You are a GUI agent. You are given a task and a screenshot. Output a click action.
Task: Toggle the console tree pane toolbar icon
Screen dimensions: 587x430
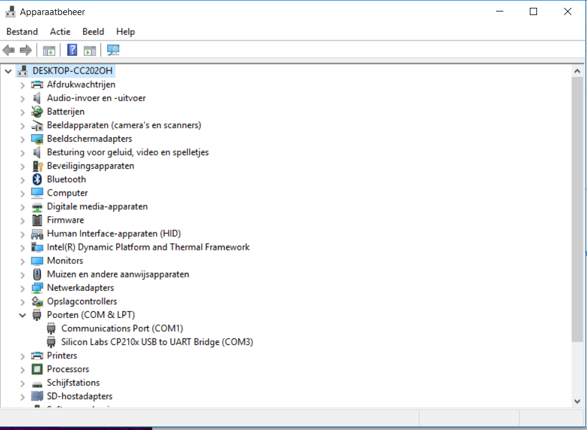(x=49, y=50)
